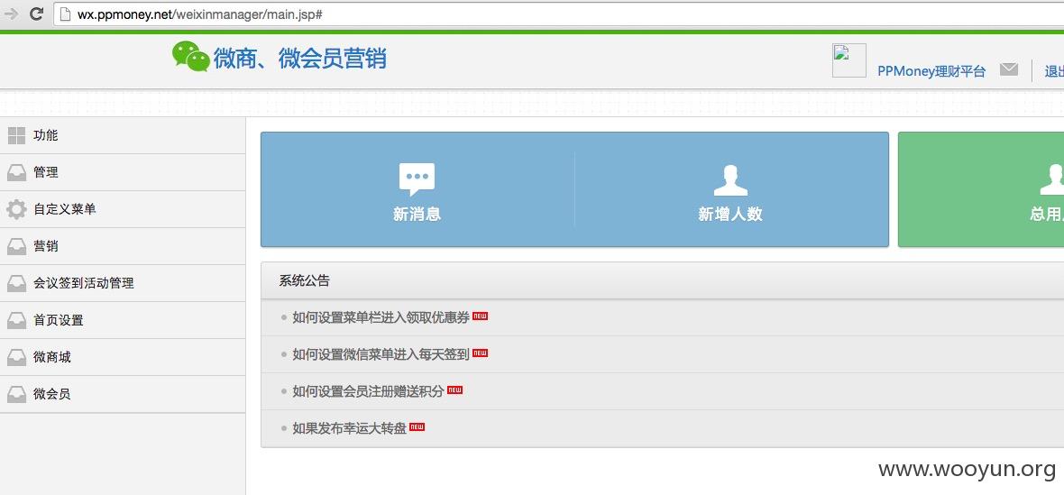Click the tray icon beside 首页设置

point(16,321)
